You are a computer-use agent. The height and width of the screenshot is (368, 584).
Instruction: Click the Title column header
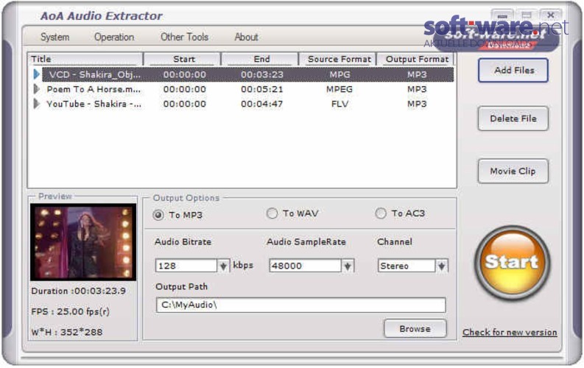pyautogui.click(x=85, y=59)
